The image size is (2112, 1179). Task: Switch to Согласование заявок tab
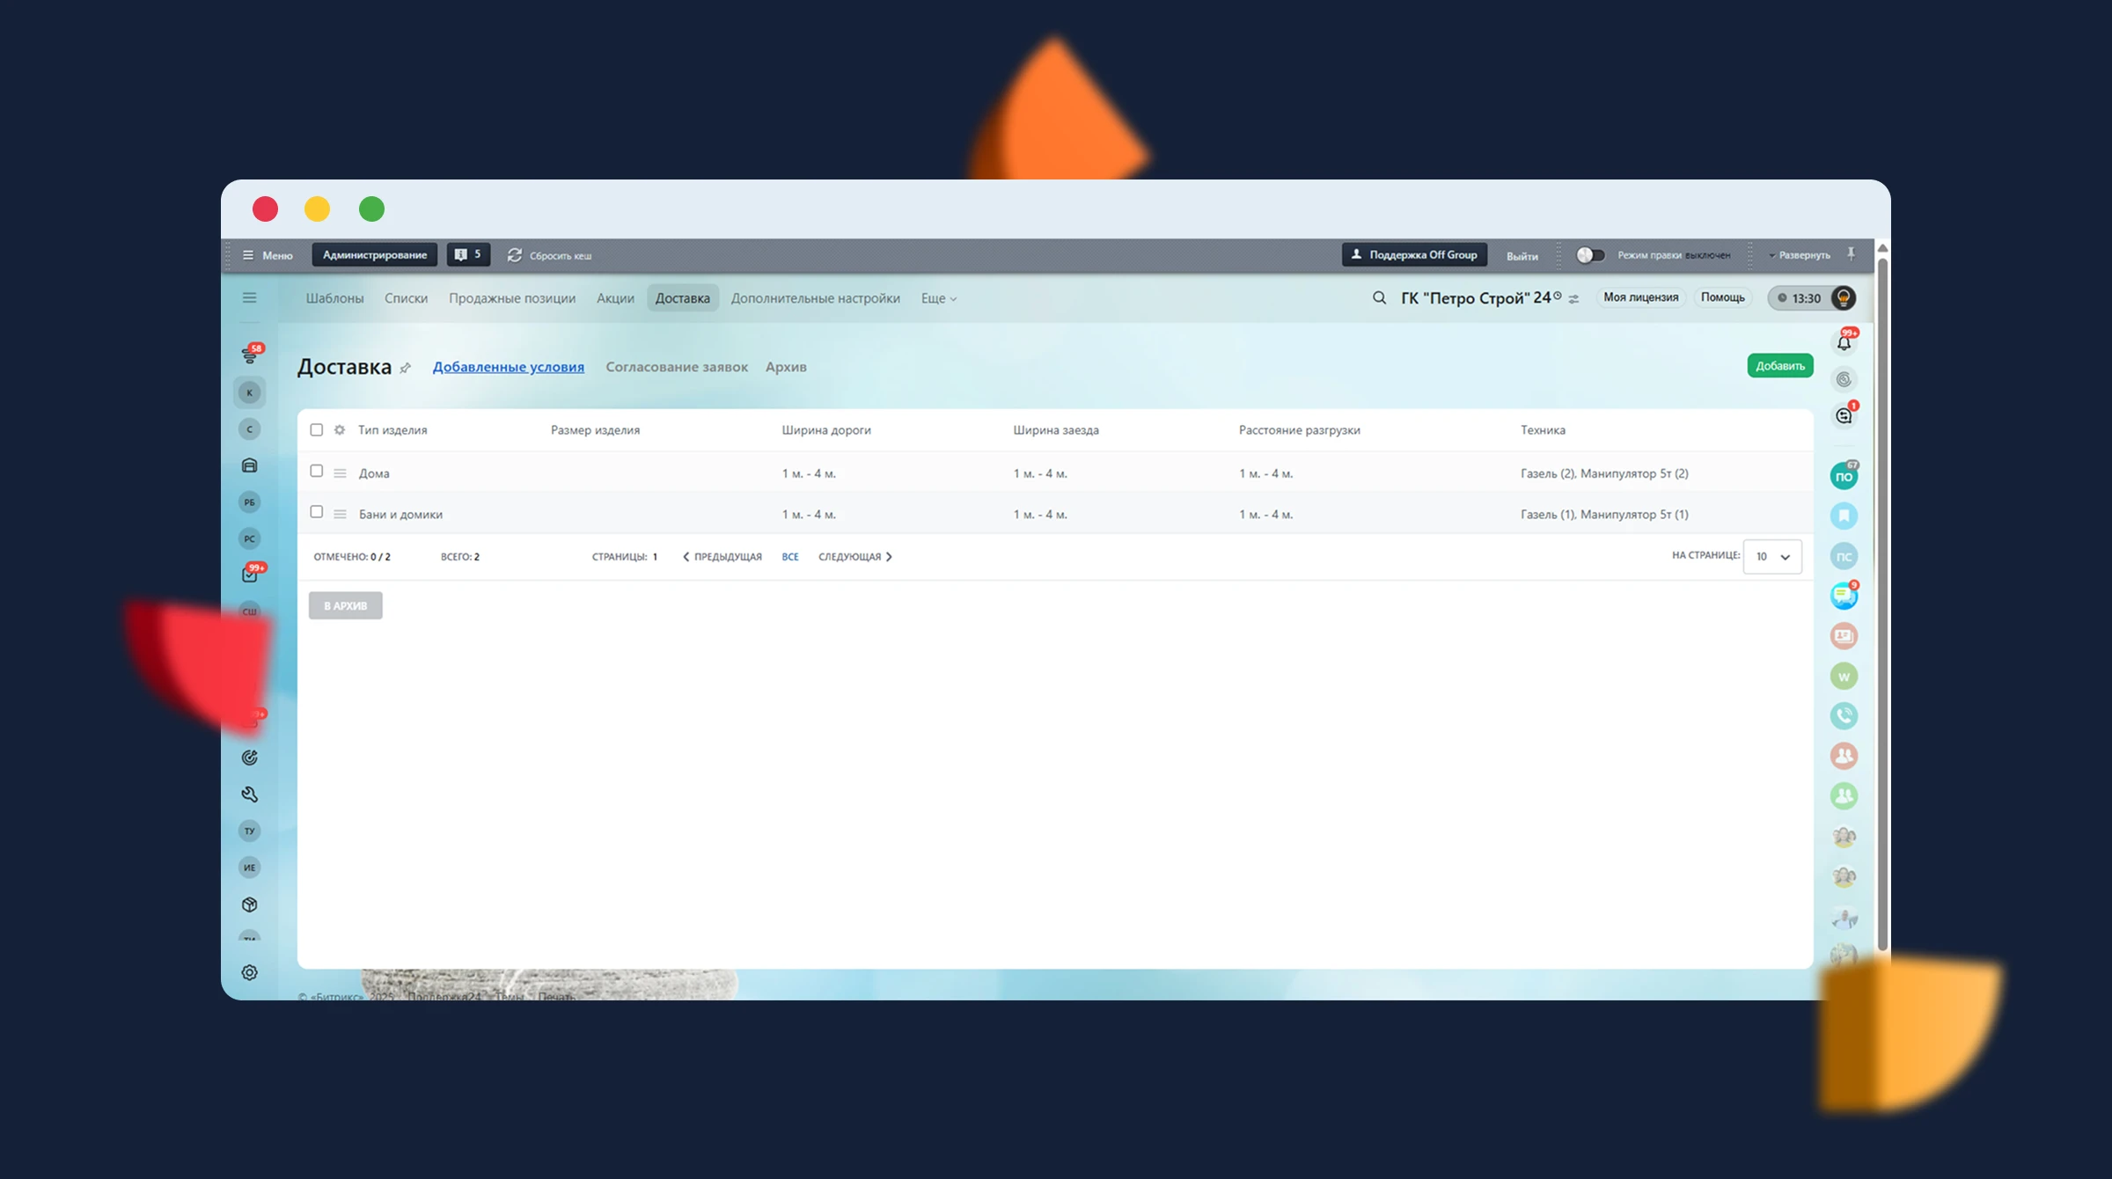(676, 367)
